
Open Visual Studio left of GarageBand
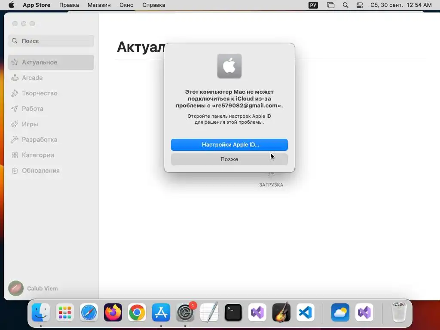[x=257, y=312]
